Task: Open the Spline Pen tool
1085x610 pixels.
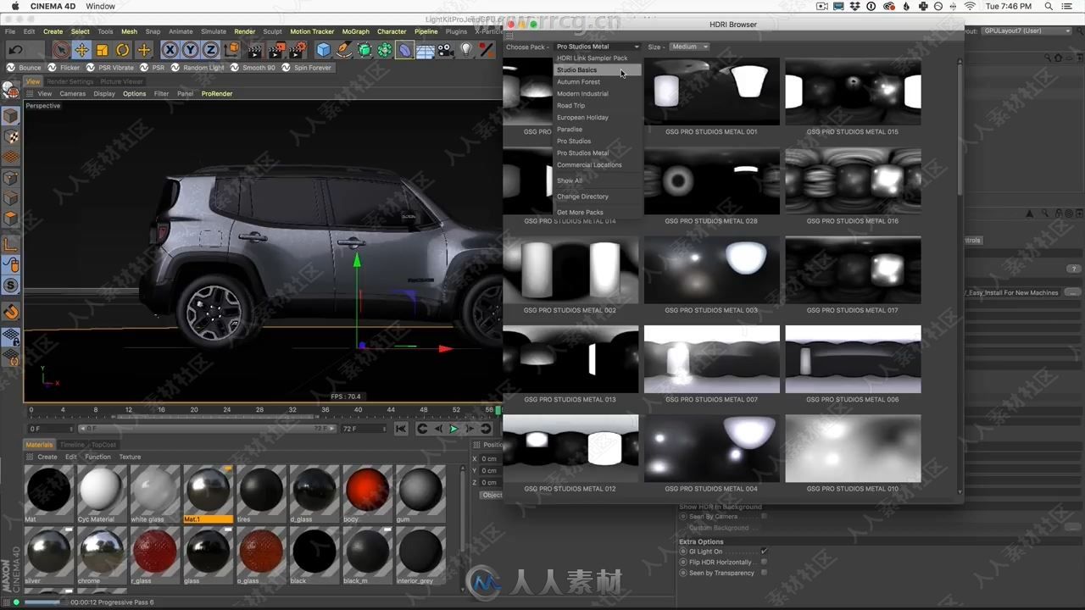Action: point(343,50)
